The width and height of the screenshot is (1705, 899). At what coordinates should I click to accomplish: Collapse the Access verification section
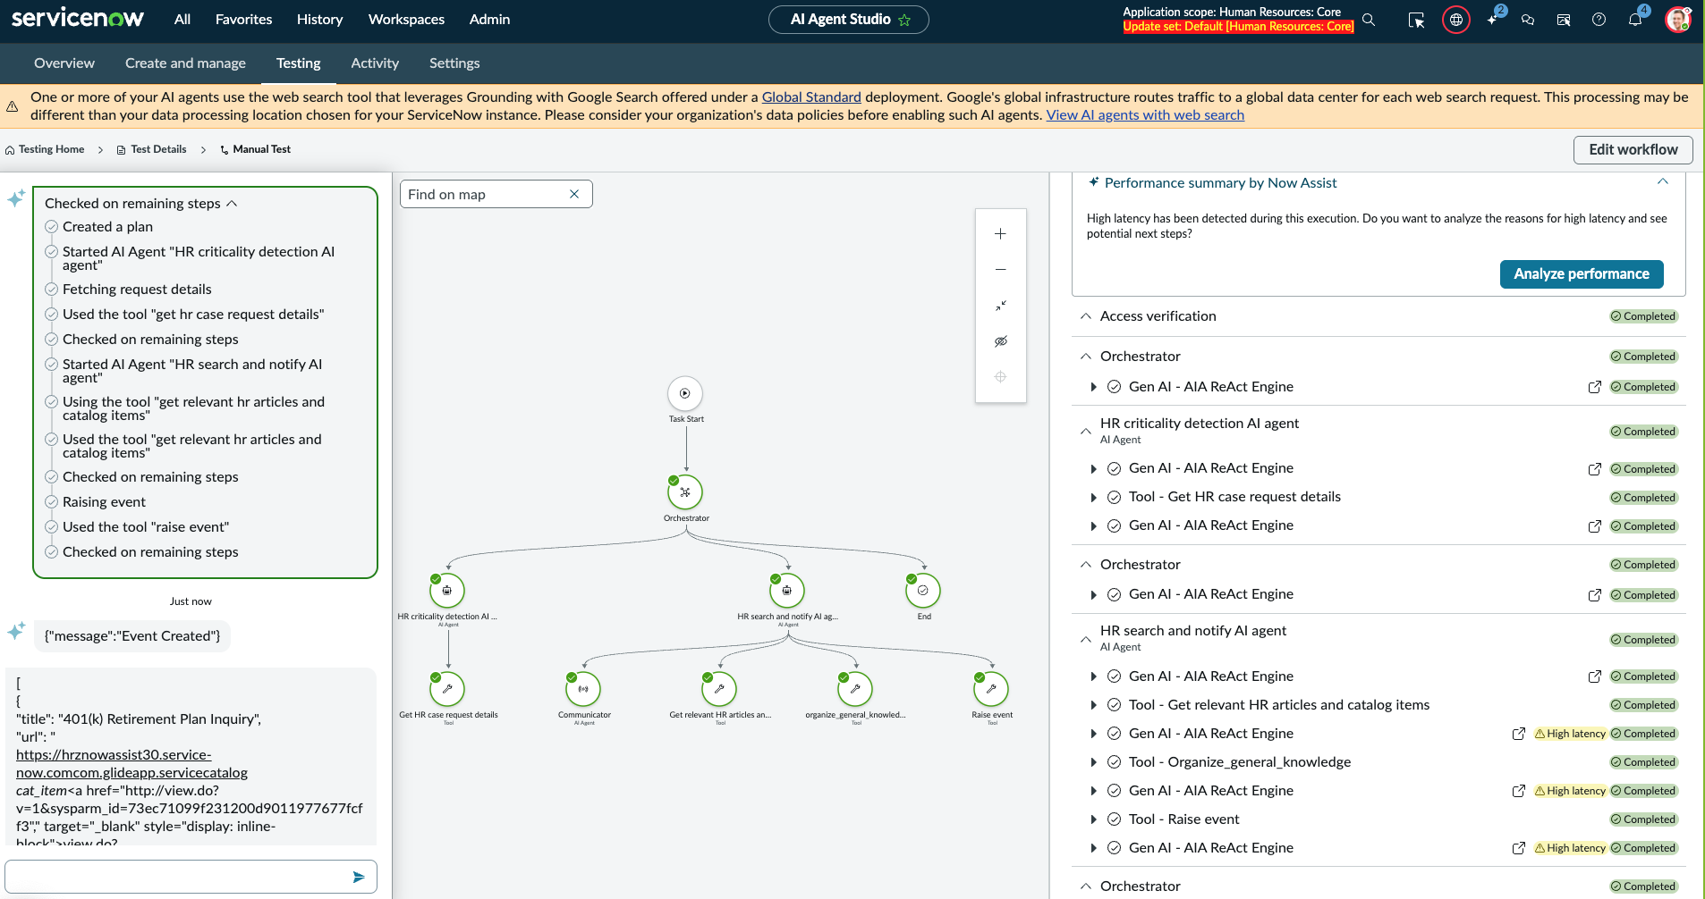(1085, 316)
